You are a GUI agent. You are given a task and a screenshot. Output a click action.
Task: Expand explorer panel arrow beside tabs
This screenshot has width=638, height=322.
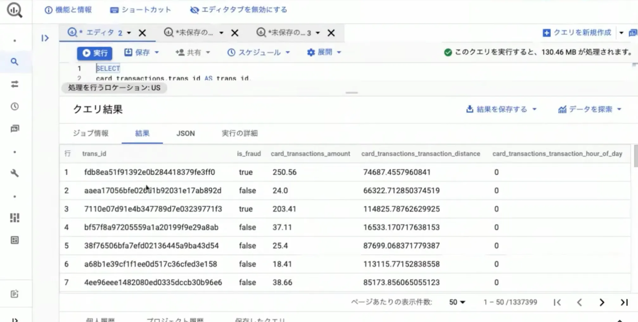(45, 38)
